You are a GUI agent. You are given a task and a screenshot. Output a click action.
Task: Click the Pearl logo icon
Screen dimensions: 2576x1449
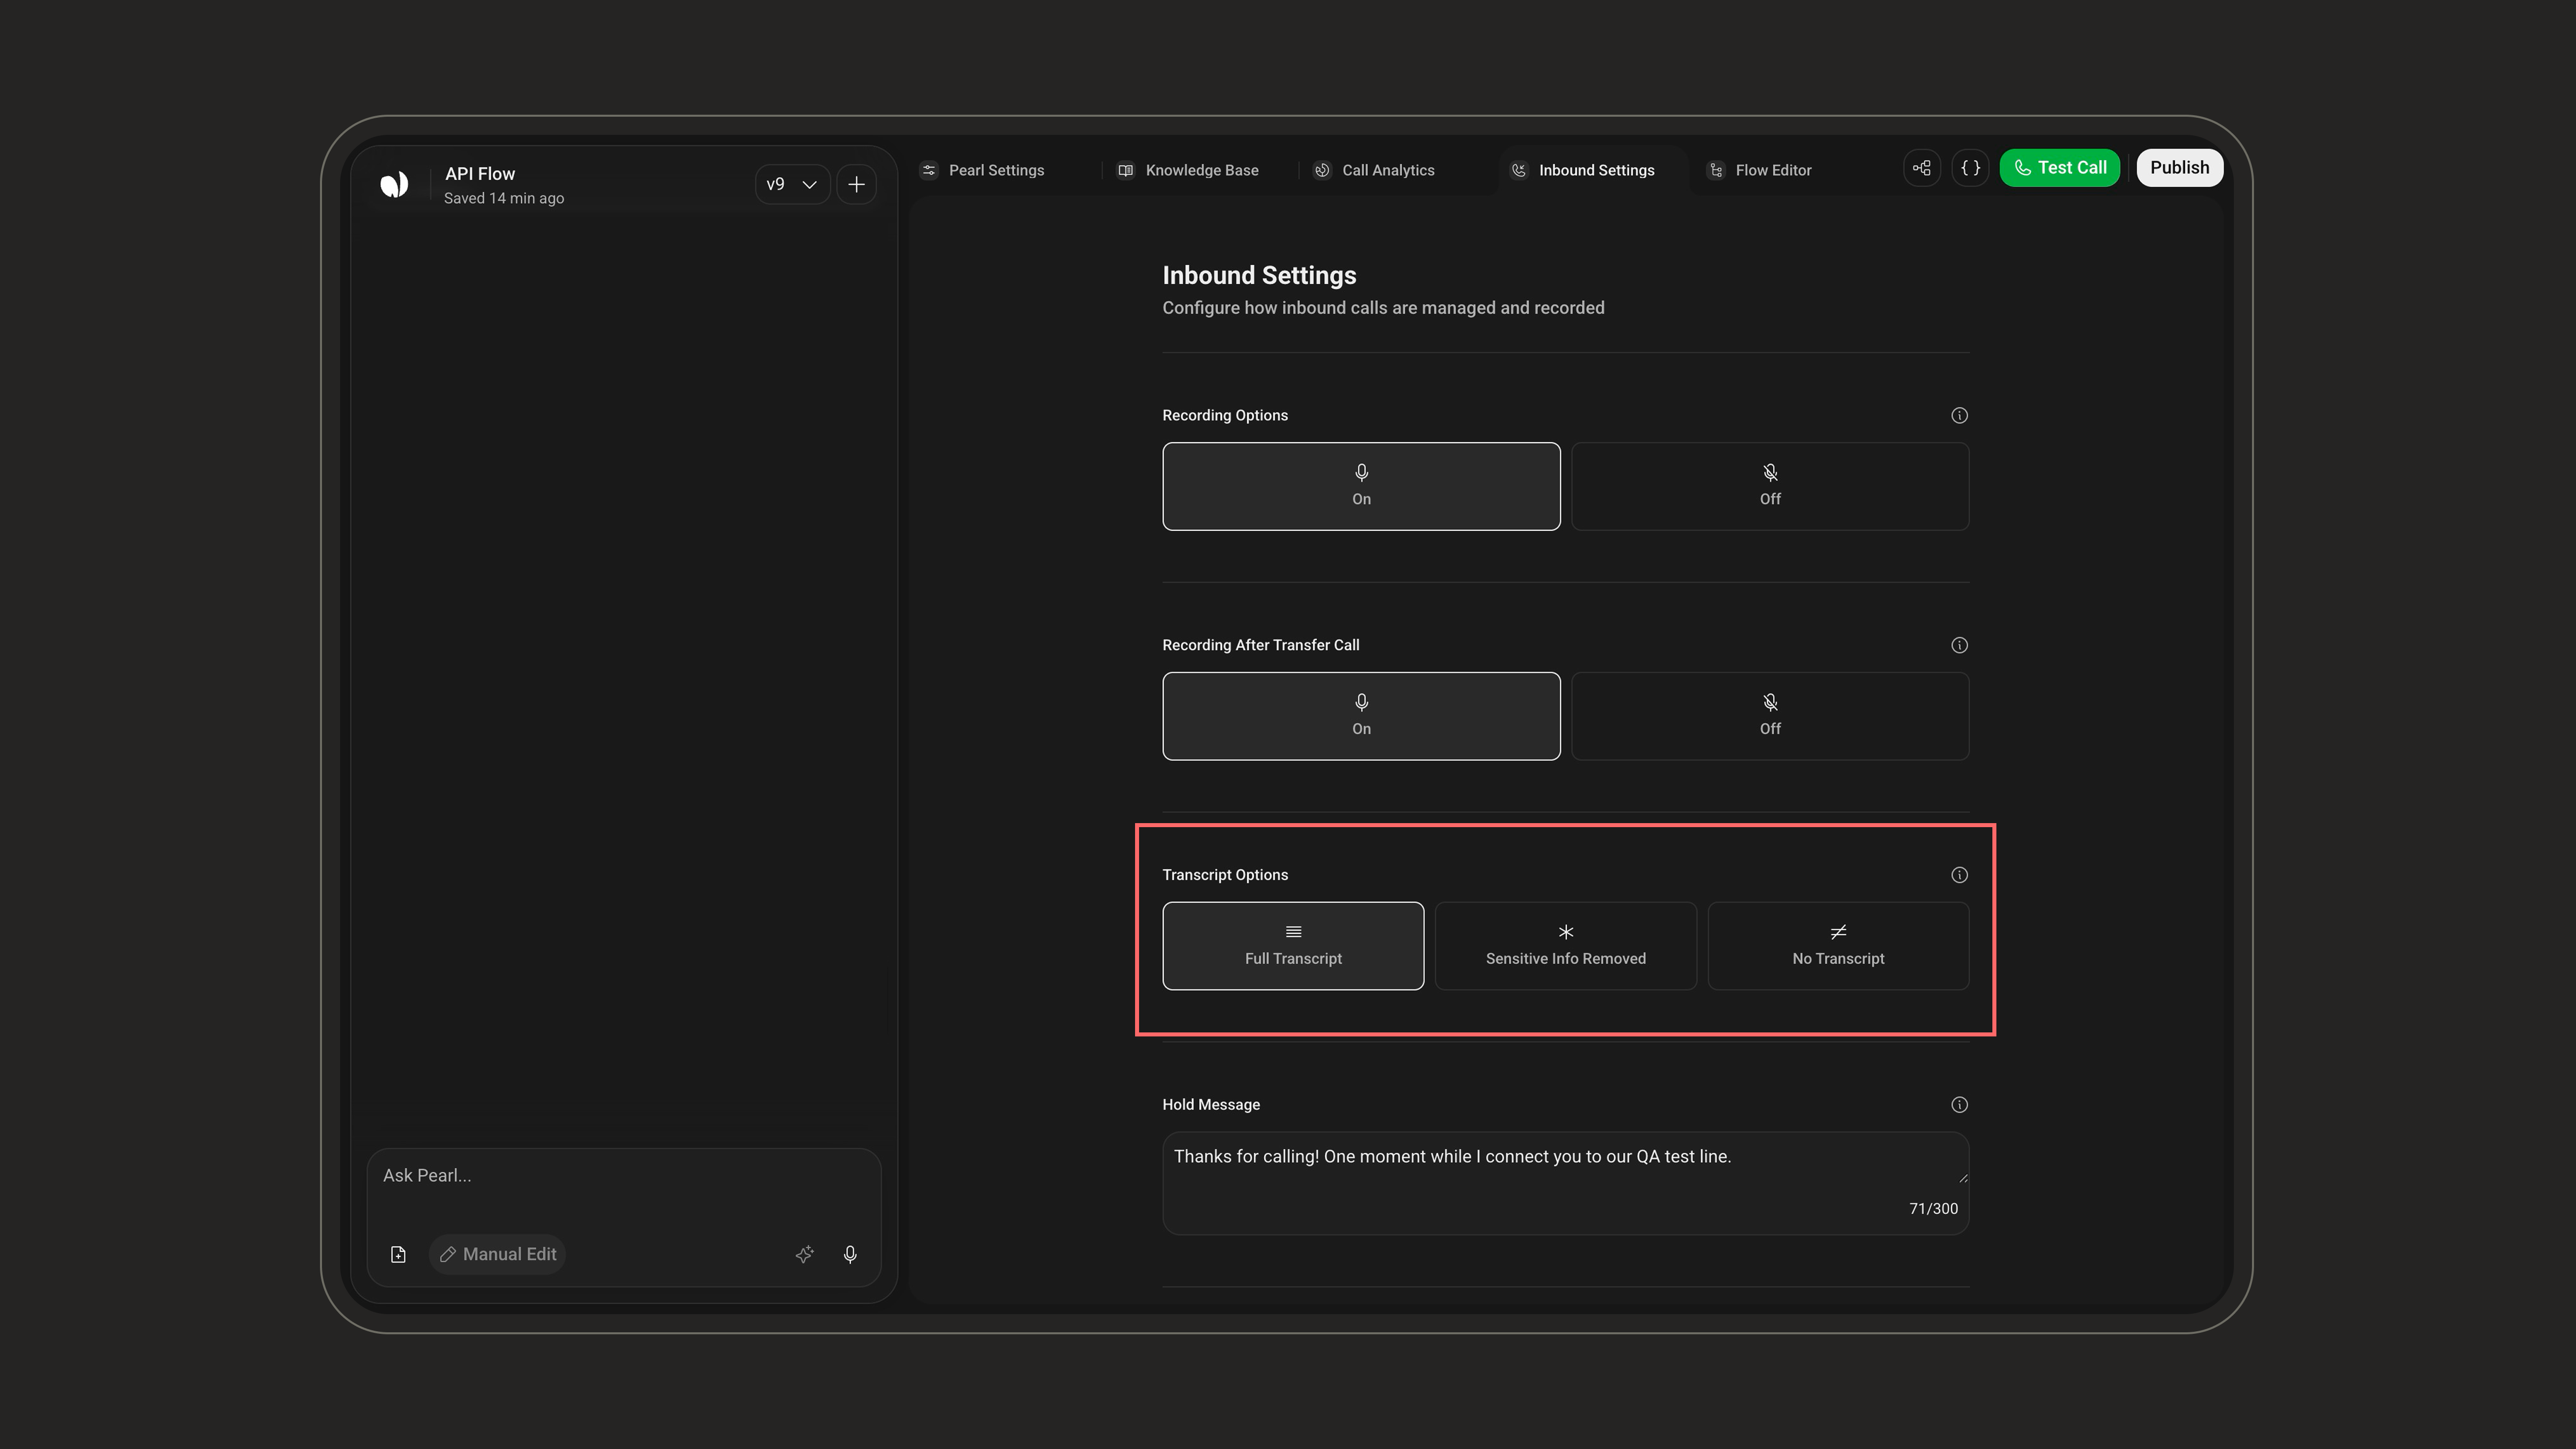394,184
